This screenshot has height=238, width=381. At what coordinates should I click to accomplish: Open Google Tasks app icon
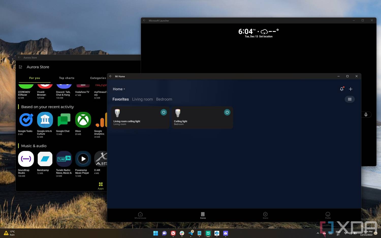tap(26, 120)
